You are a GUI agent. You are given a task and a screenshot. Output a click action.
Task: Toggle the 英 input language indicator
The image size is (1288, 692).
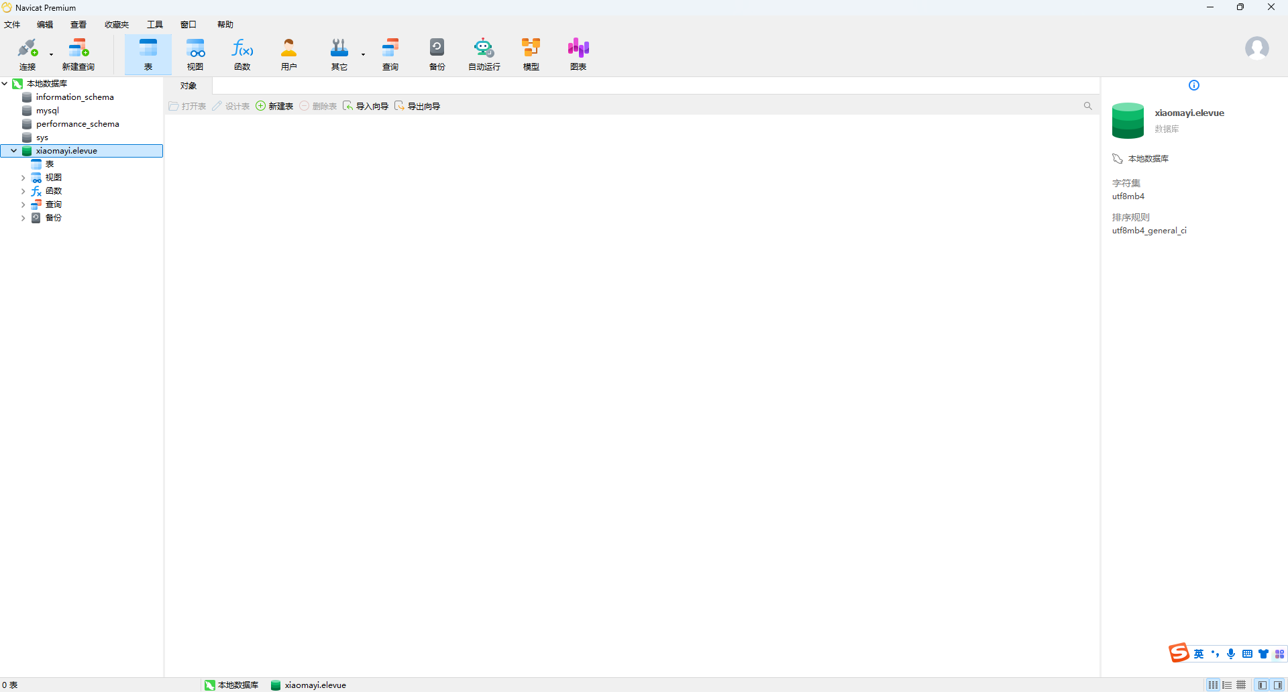coord(1199,654)
